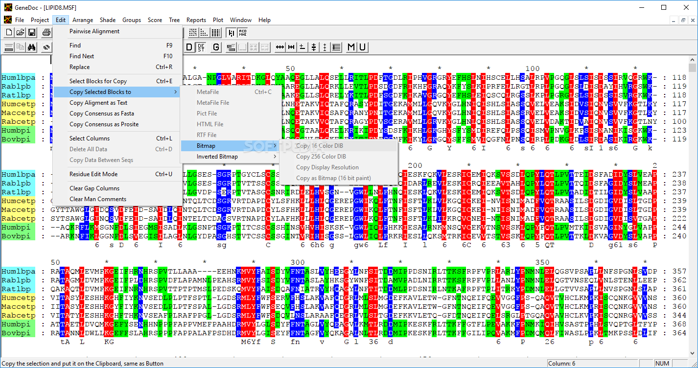
Task: Click the grayed double-page Copy icon
Action: point(20,47)
